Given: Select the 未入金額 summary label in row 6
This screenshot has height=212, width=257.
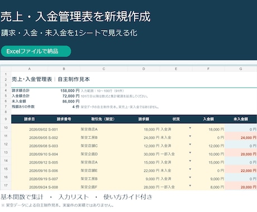Looking at the screenshot, I should (x=19, y=102).
